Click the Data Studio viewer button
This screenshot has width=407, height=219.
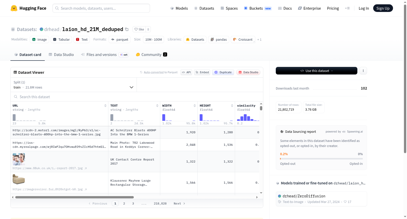coord(248,72)
